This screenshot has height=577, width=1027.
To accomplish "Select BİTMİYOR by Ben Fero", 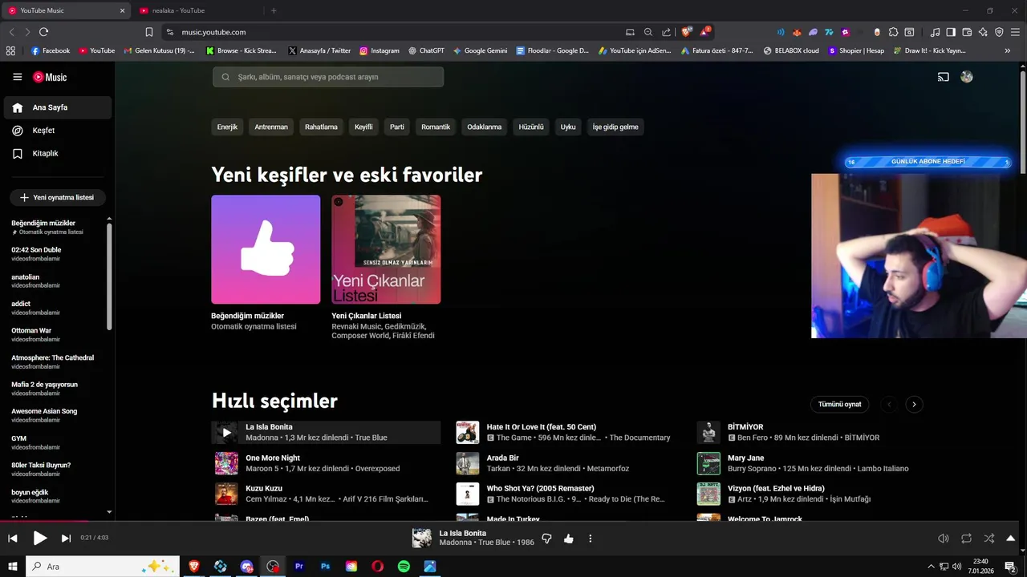I will click(810, 433).
